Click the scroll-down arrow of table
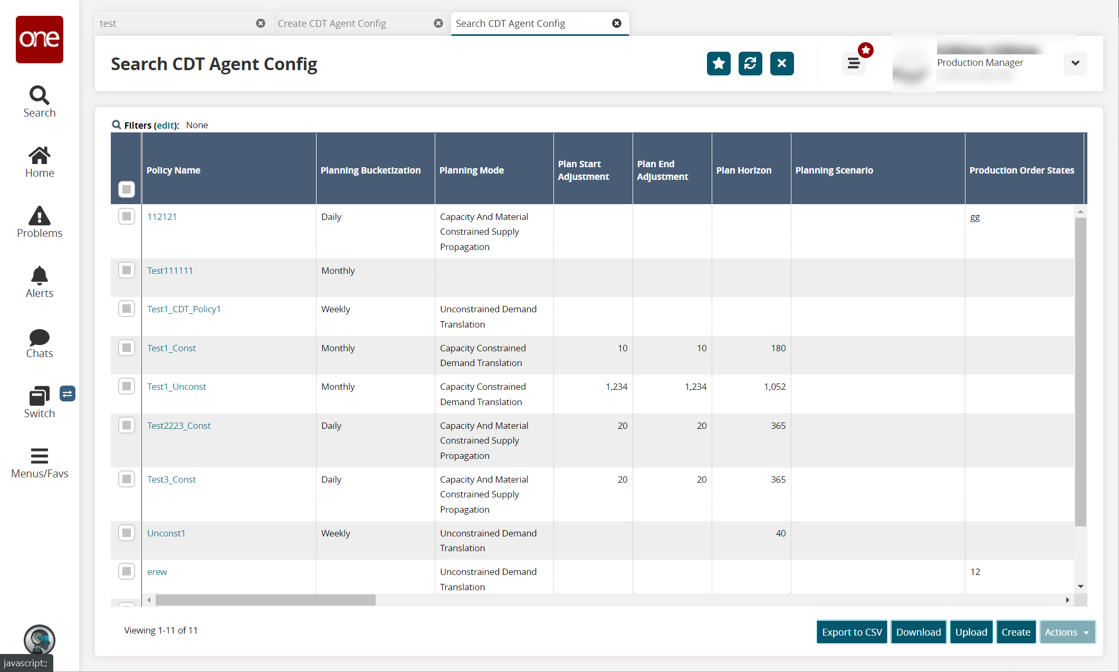The width and height of the screenshot is (1119, 672). point(1080,587)
